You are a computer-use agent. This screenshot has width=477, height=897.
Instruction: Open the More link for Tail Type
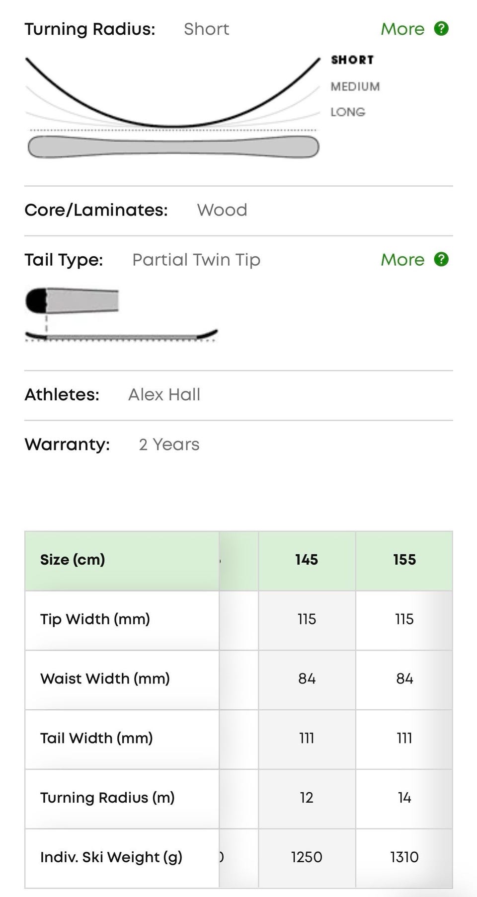coord(402,260)
